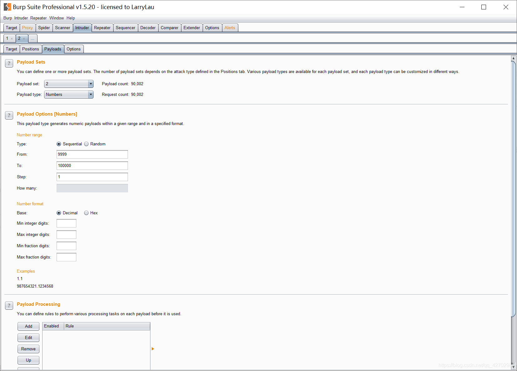Remove the selected processing rule
517x371 pixels.
[28, 349]
